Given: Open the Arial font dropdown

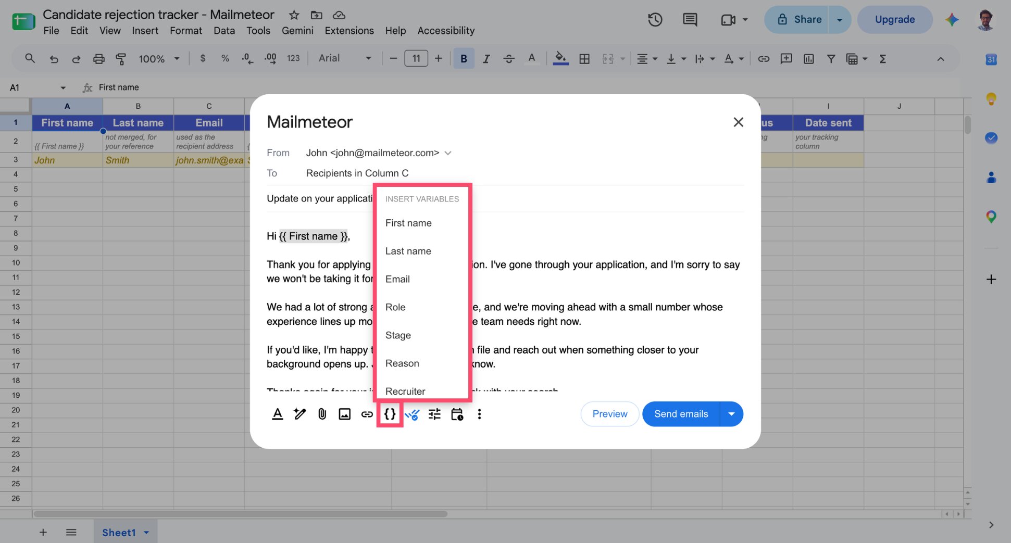Looking at the screenshot, I should click(345, 58).
